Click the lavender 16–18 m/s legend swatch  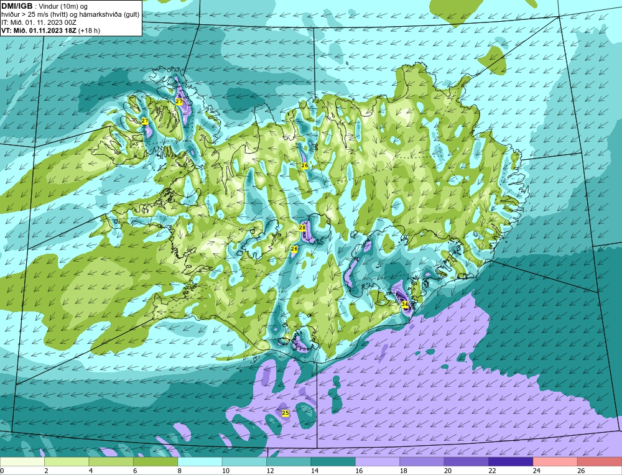(378, 462)
